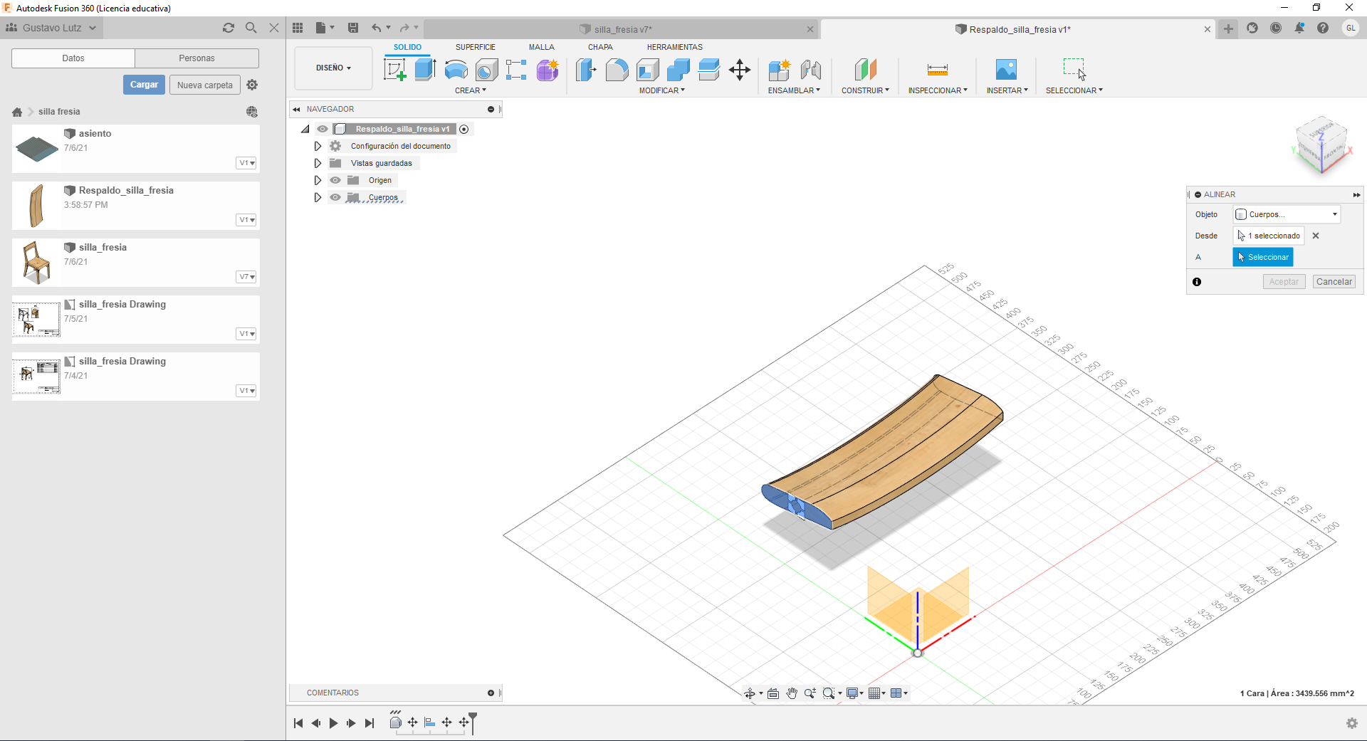Open the Look At camera tool
The width and height of the screenshot is (1367, 741).
click(773, 693)
